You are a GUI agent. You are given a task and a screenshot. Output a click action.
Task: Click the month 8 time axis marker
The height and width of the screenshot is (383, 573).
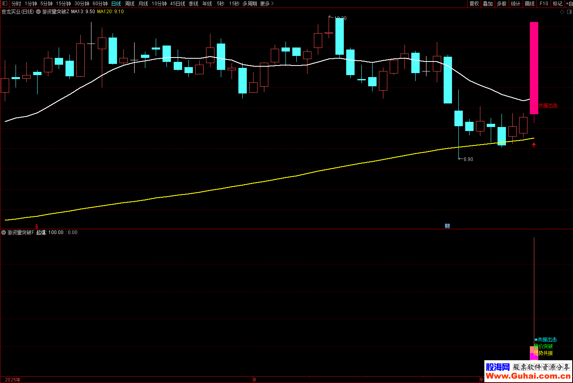click(254, 379)
